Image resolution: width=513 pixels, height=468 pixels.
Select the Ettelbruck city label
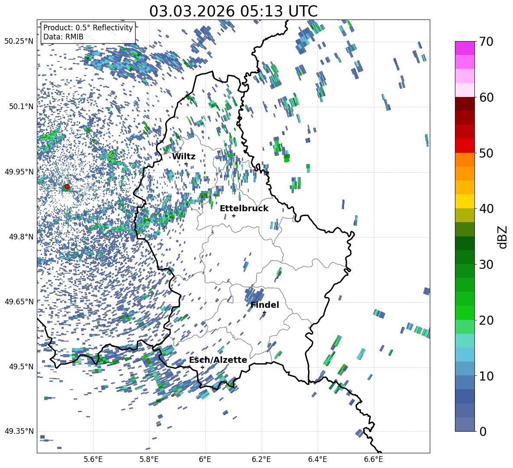[244, 209]
